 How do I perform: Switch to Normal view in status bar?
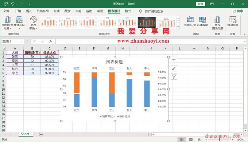click(182, 139)
